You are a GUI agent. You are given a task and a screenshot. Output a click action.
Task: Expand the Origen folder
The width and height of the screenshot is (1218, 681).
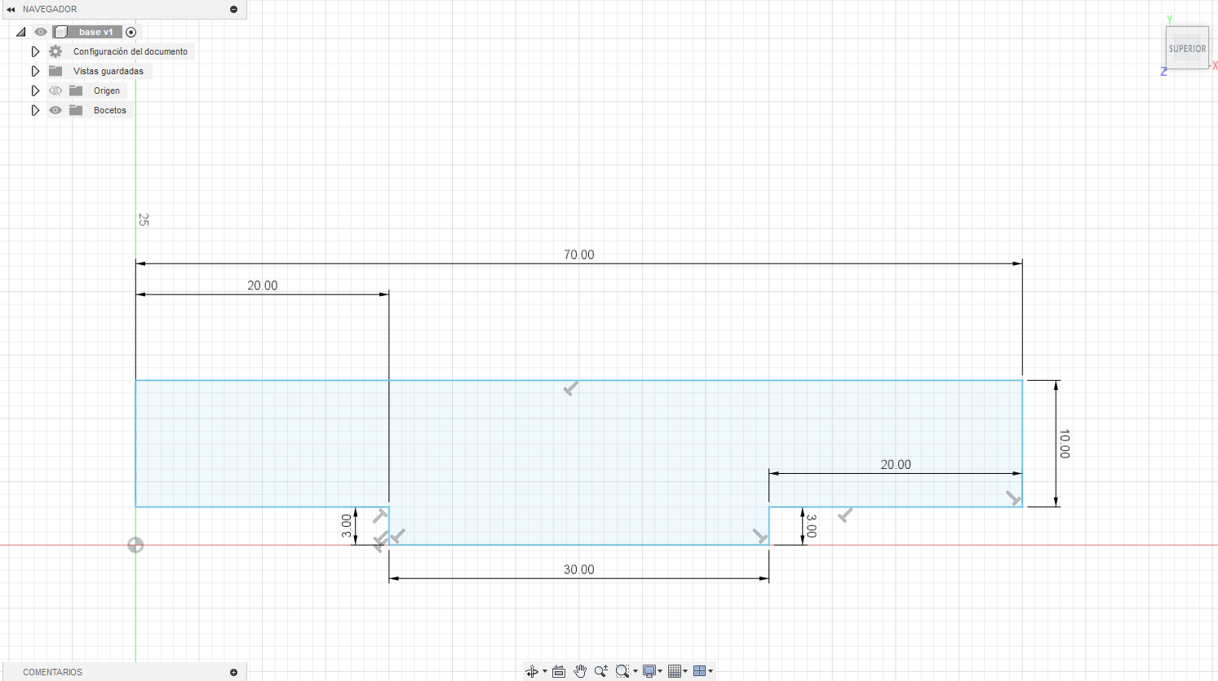coord(35,91)
